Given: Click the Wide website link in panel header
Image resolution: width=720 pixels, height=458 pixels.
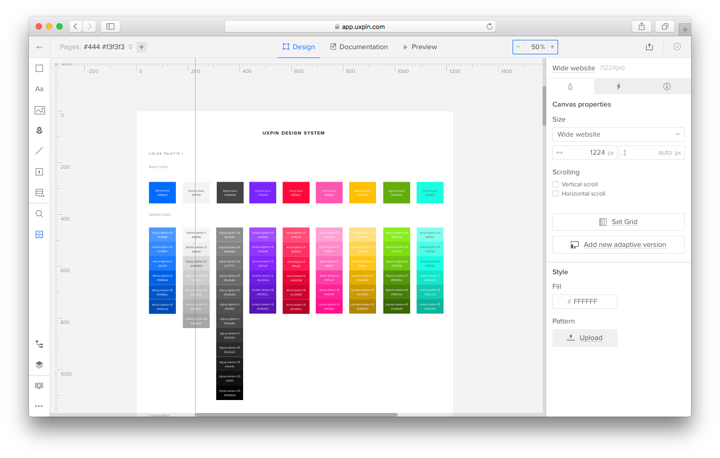Looking at the screenshot, I should (x=574, y=68).
